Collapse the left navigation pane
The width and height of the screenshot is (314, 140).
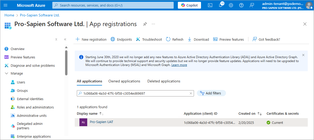click(65, 39)
